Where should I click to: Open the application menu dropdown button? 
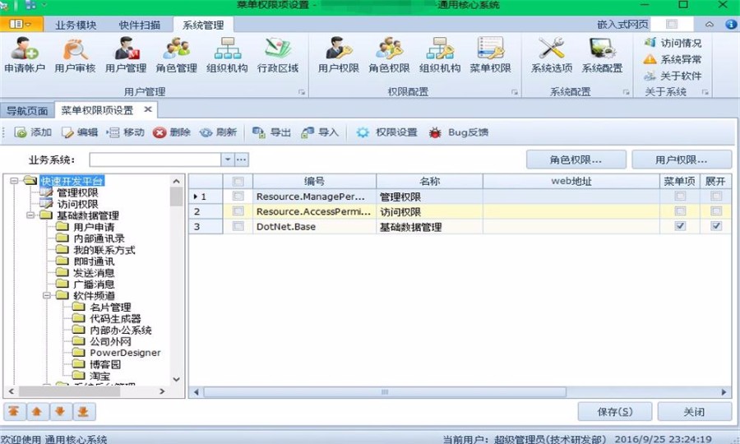point(21,24)
